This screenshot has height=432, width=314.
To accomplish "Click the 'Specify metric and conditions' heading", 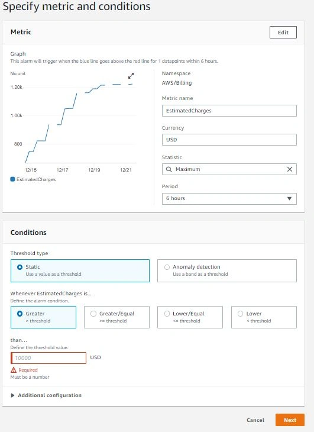I will 77,7.
